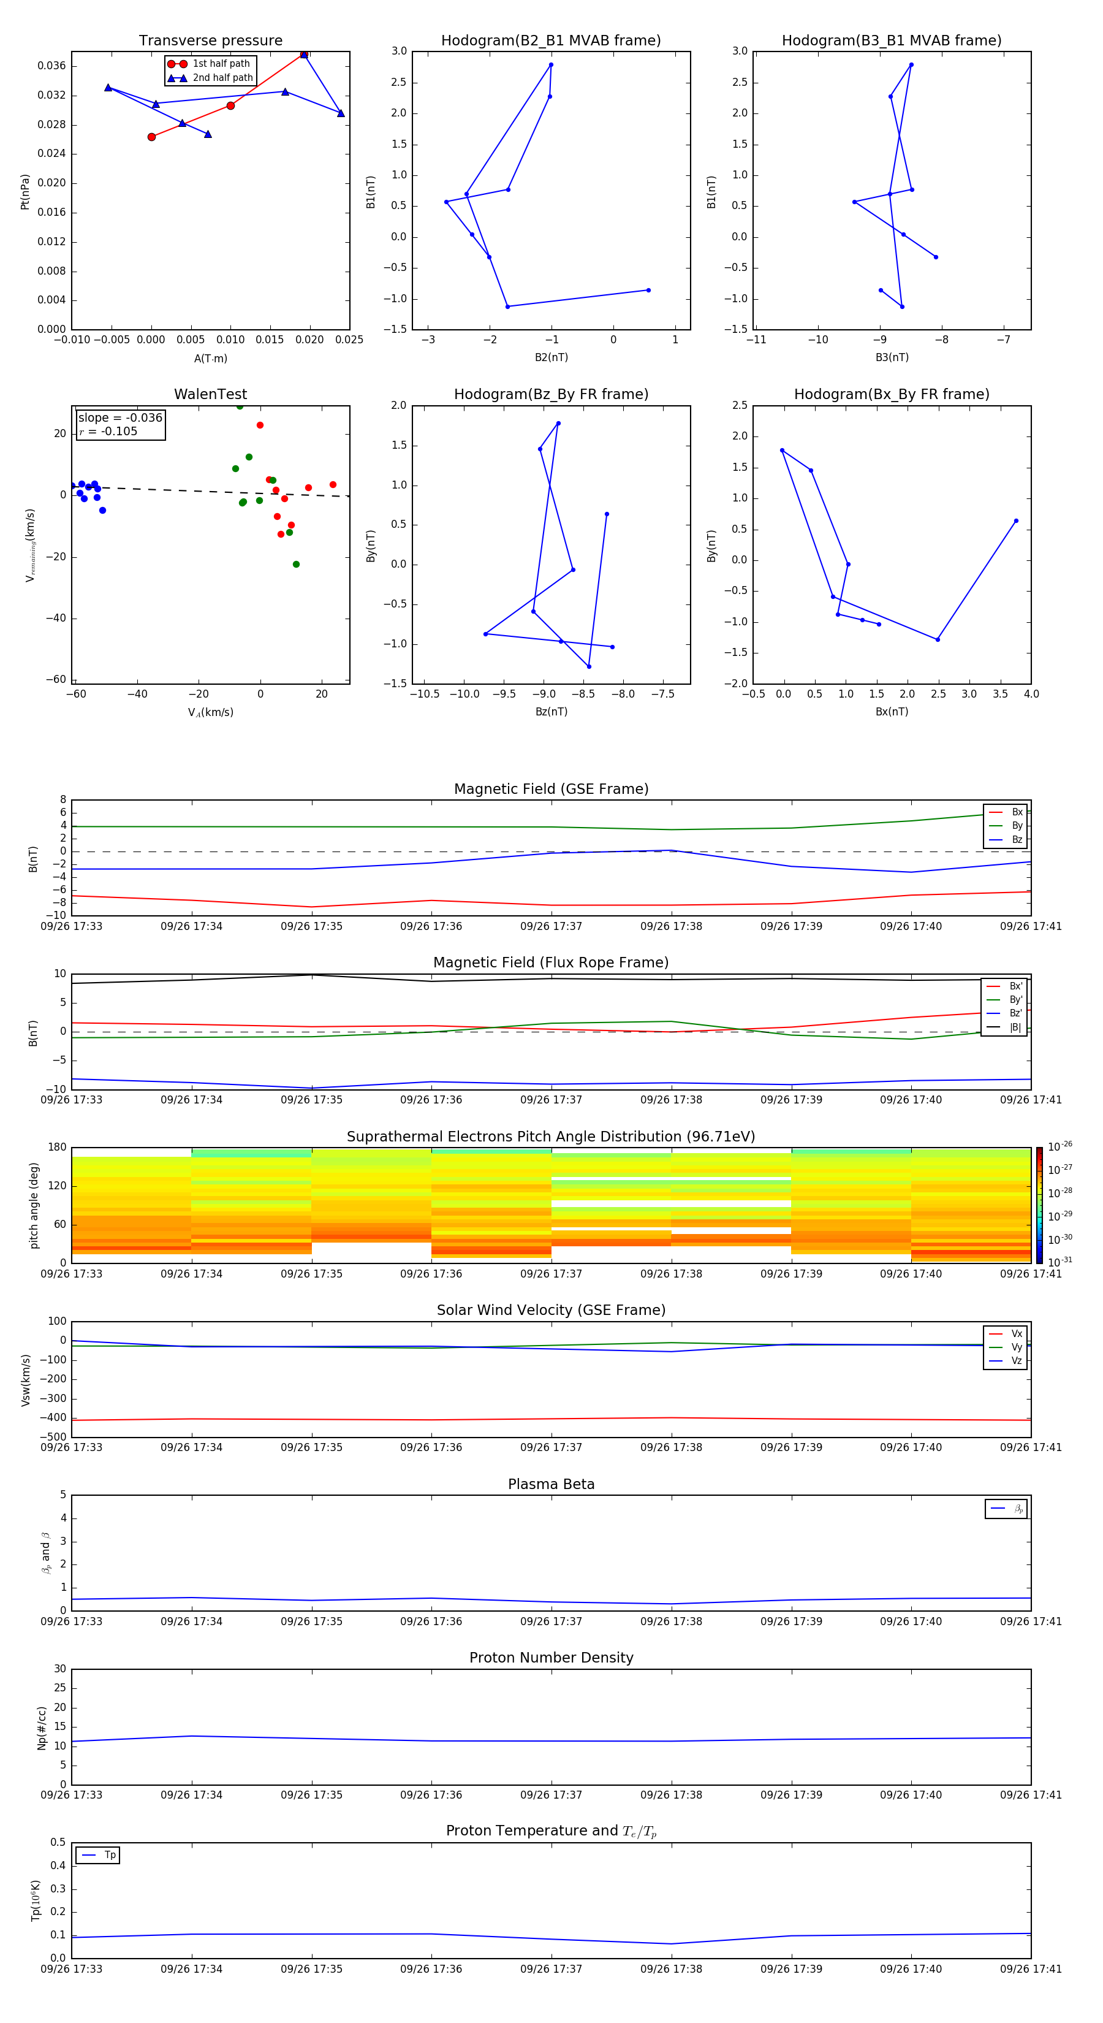Click the '09/26 17:41' tick under temperature panel
The image size is (1103, 2023).
point(1031,1969)
